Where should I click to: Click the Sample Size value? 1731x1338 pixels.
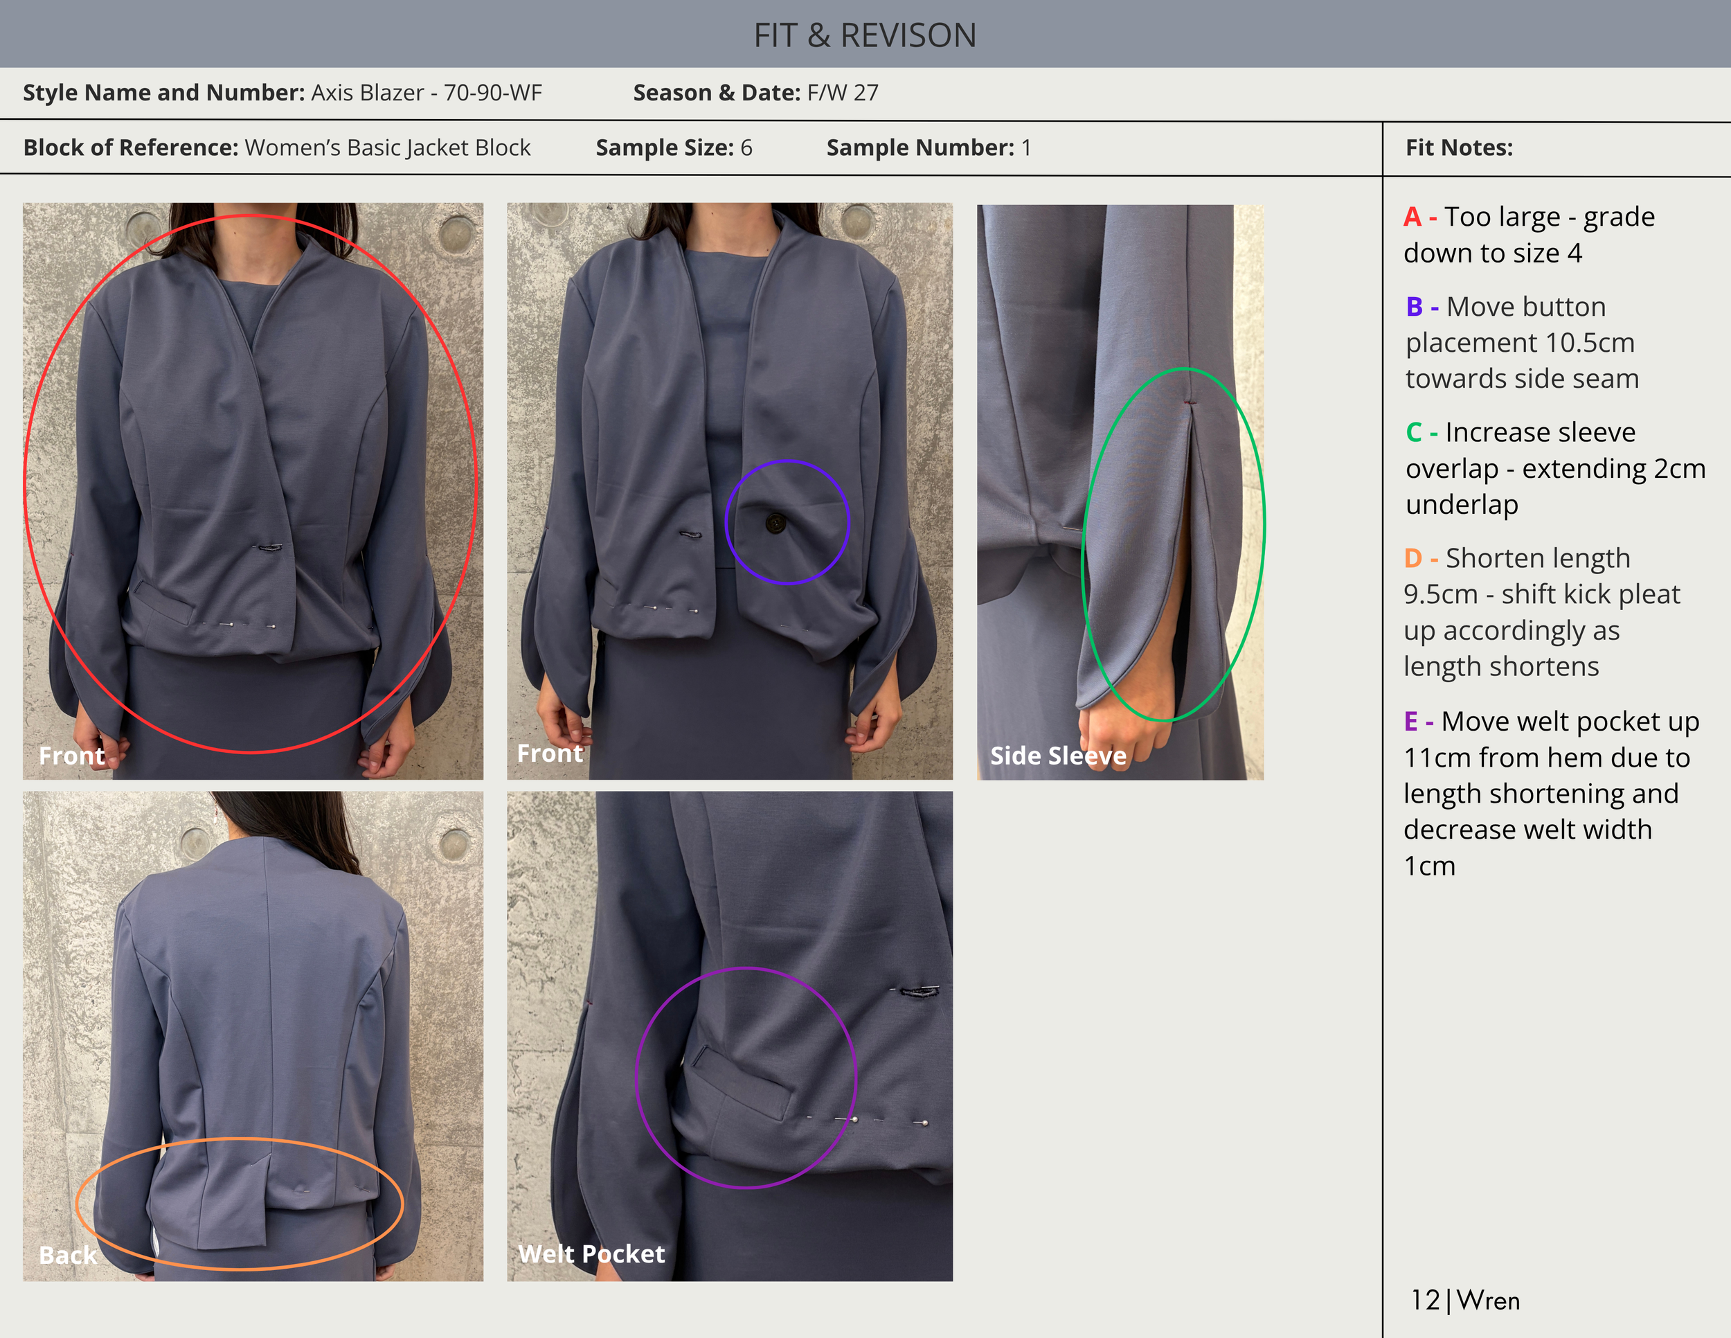pos(746,148)
